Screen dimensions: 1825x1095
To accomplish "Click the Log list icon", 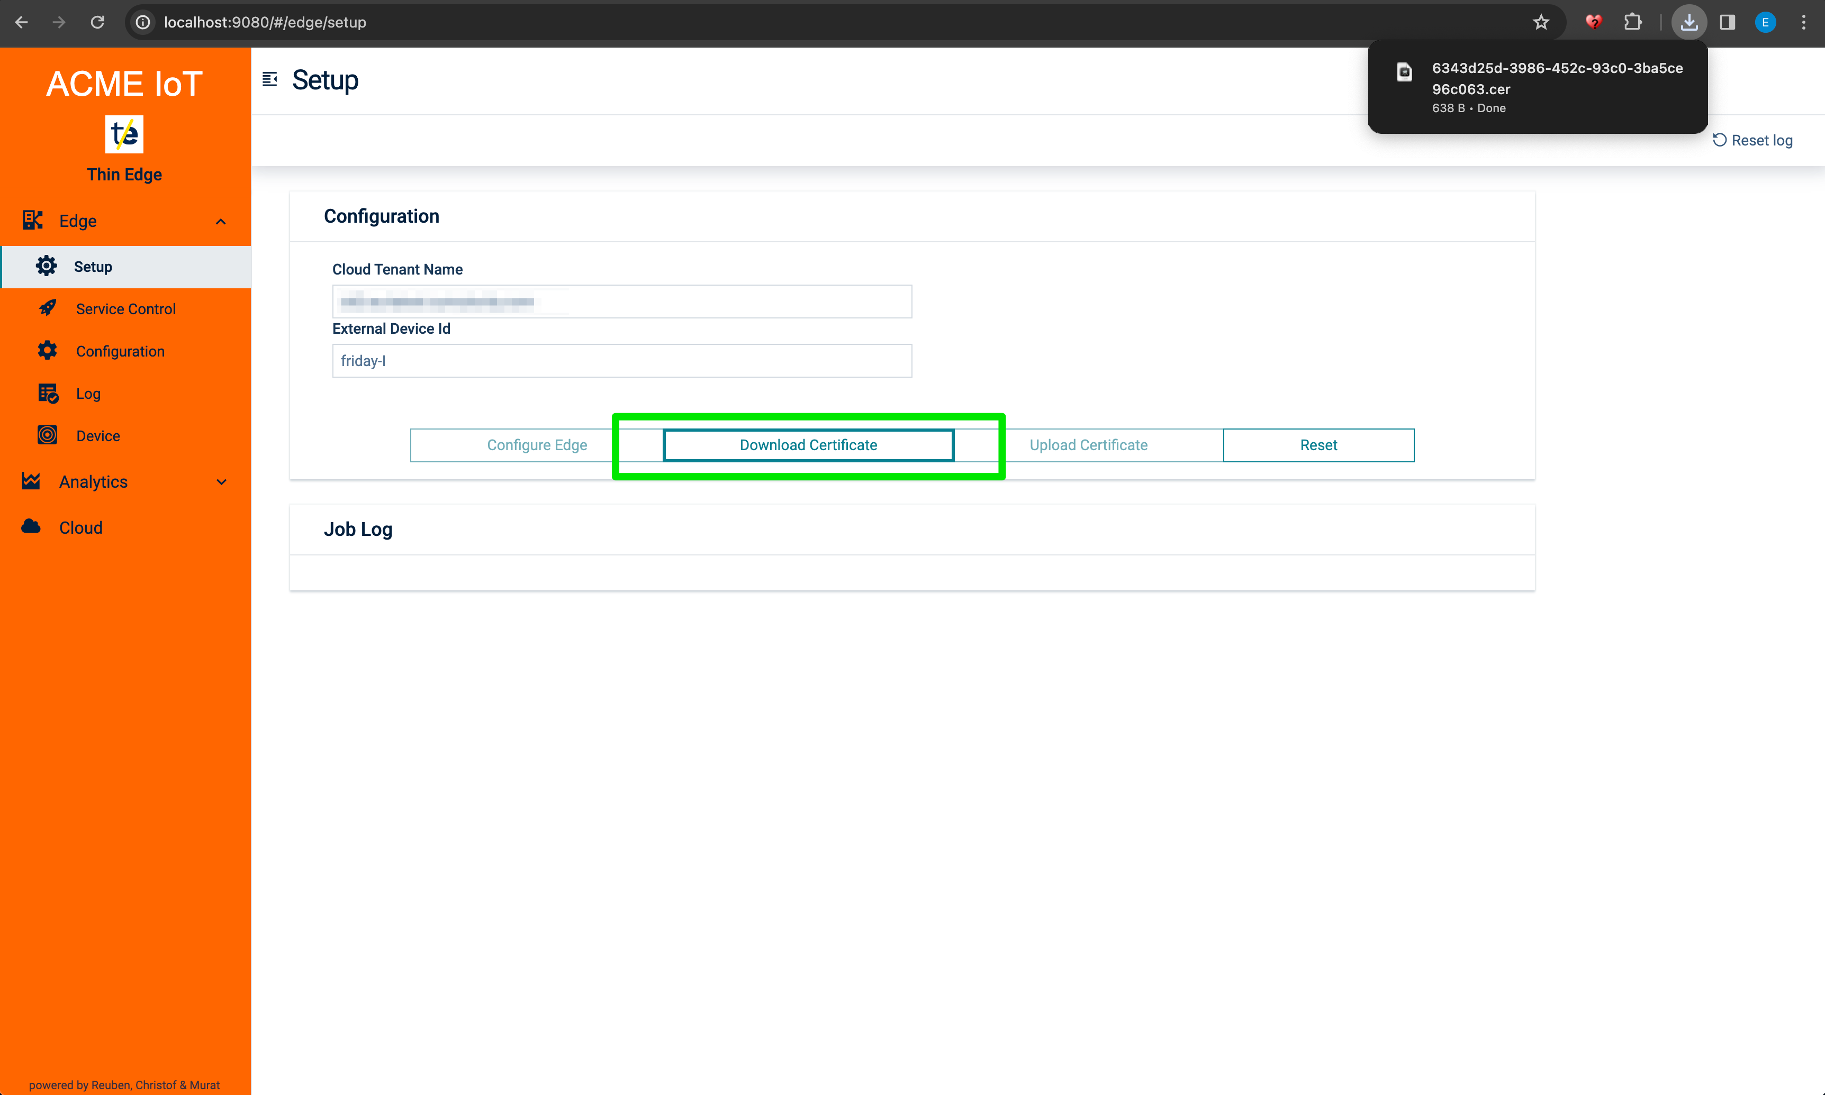I will coord(48,393).
